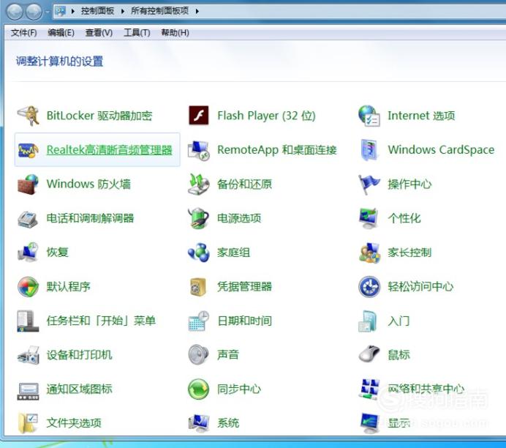Click the 所有控制面板项 breadcrumb segment
The image size is (506, 448).
click(x=159, y=11)
